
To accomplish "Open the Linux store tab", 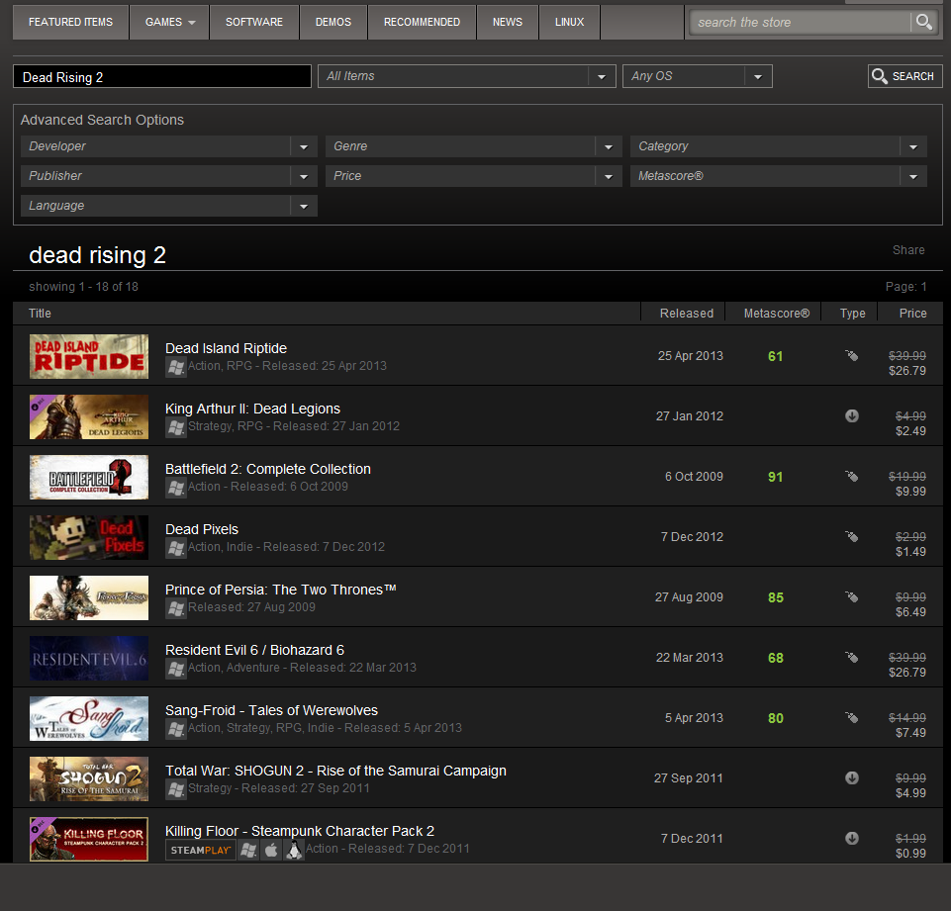I will (569, 22).
